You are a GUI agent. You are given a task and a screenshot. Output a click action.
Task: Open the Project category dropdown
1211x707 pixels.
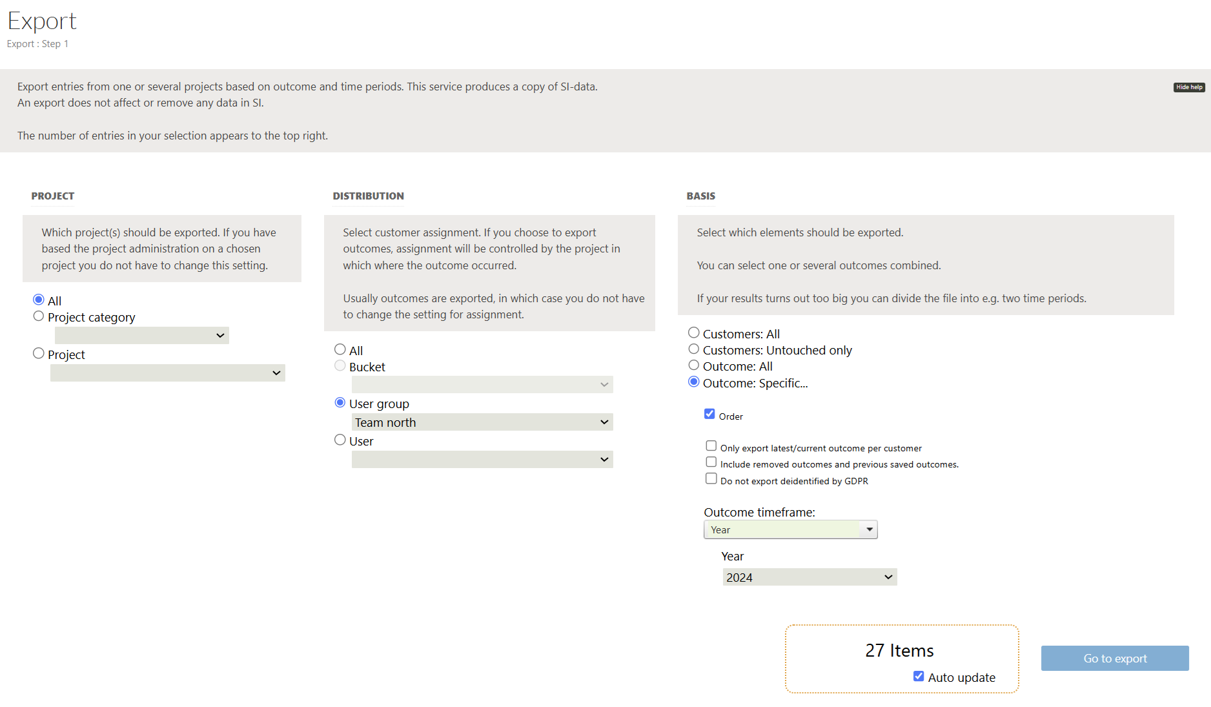pyautogui.click(x=141, y=335)
